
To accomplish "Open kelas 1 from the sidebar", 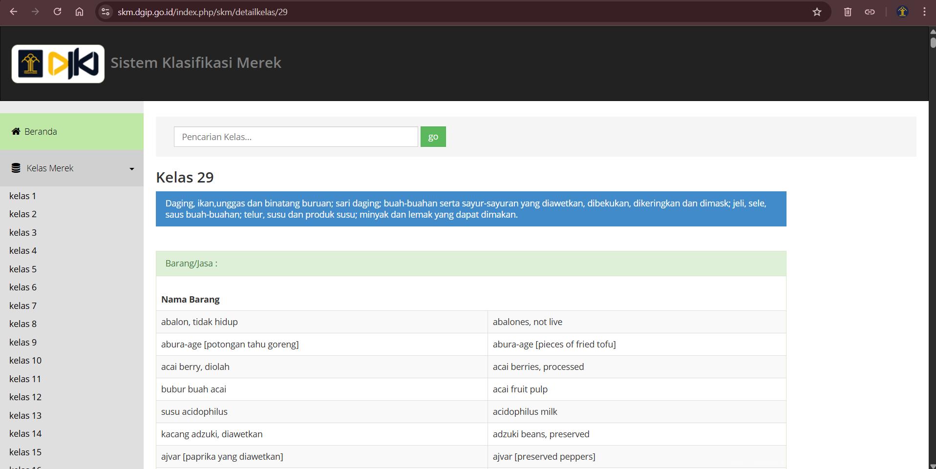I will point(23,196).
